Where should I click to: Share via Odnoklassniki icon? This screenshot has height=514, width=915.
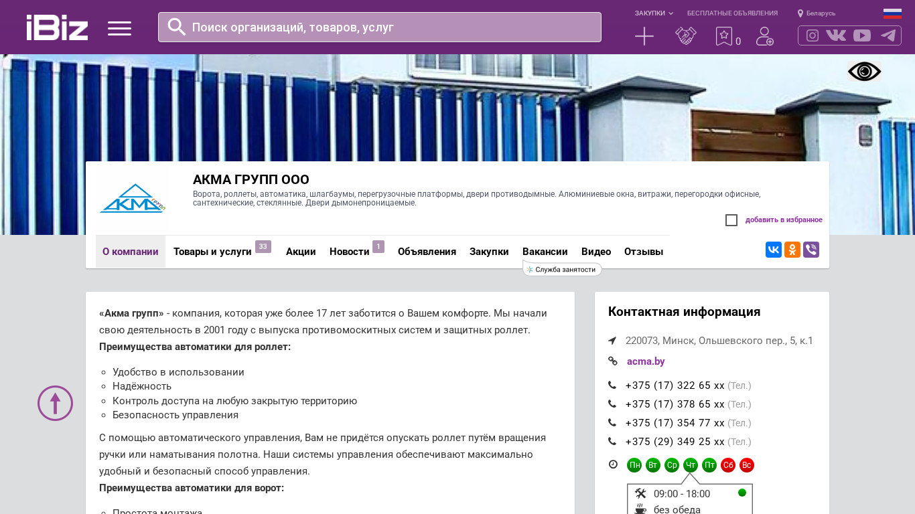click(x=792, y=250)
